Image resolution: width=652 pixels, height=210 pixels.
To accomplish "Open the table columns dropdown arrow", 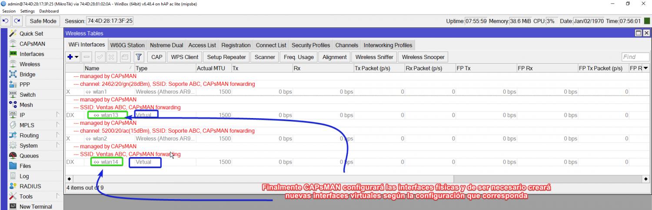I will click(645, 68).
